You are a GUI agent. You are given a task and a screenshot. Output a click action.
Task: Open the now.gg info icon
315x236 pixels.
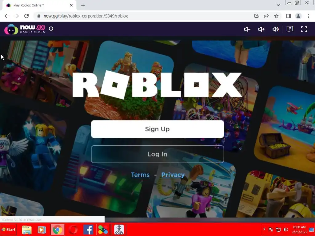point(51,29)
